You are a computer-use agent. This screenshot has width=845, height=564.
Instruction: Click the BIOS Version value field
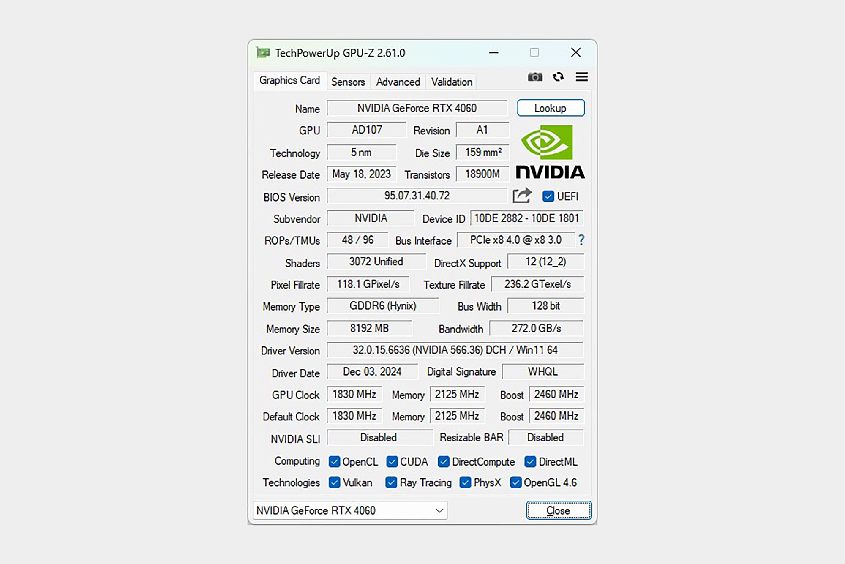pyautogui.click(x=417, y=196)
